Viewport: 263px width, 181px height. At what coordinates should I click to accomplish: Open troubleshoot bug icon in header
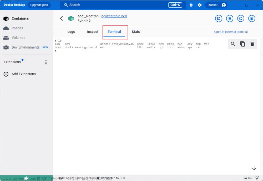tap(191, 5)
